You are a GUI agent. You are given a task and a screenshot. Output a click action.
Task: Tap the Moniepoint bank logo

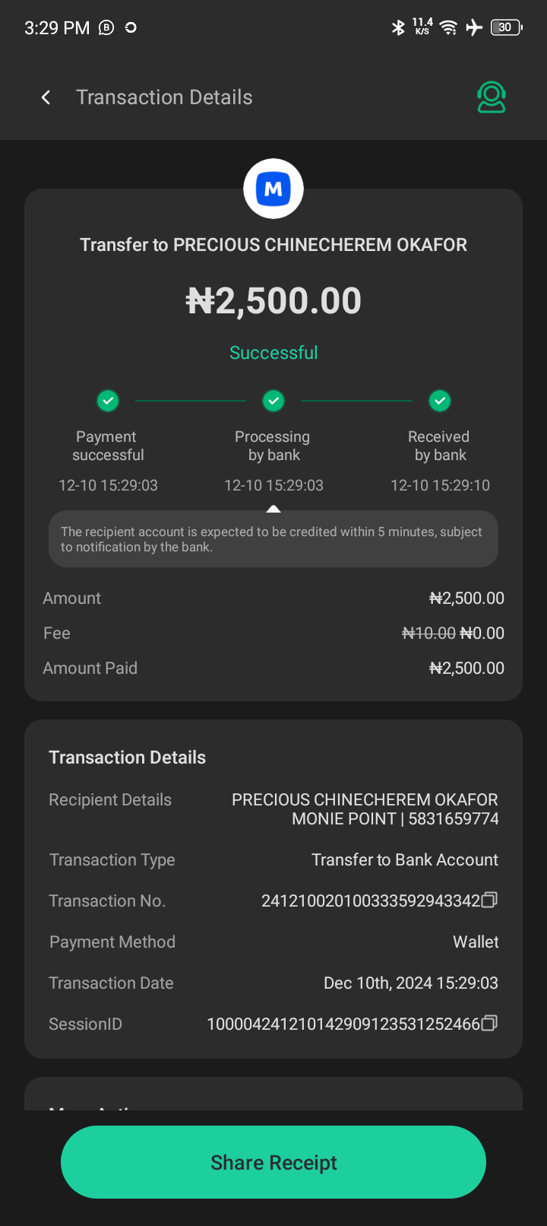[273, 189]
